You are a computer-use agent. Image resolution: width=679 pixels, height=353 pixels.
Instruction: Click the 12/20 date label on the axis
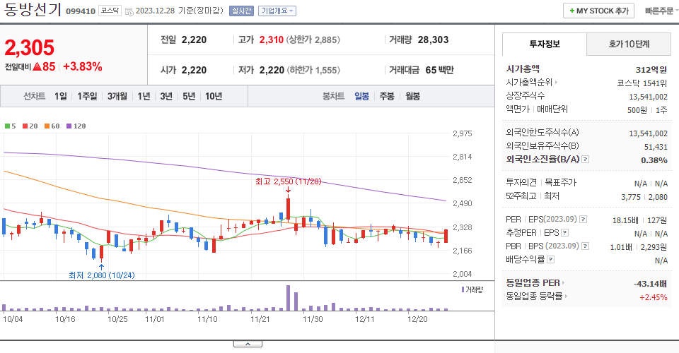(417, 319)
